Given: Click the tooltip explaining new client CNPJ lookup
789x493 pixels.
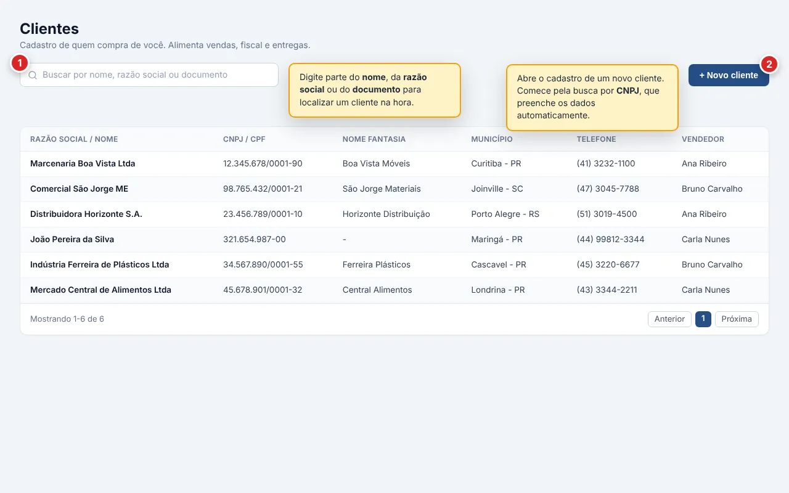Looking at the screenshot, I should coord(592,97).
